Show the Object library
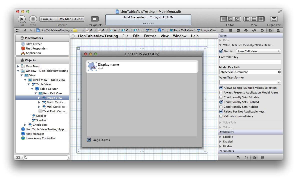 (254, 158)
